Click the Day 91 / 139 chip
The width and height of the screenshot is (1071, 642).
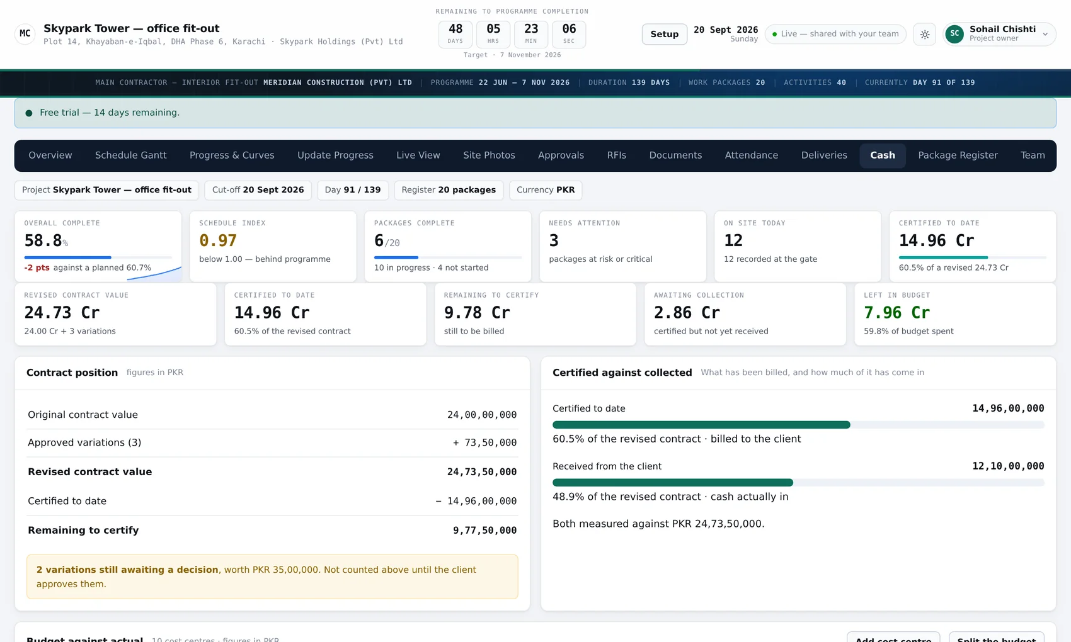click(x=353, y=190)
